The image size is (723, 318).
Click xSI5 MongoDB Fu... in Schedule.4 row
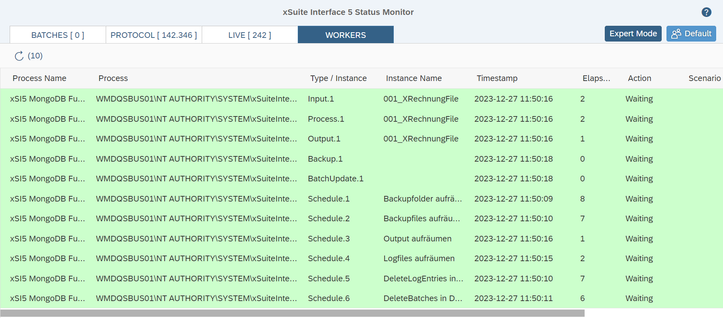(48, 258)
